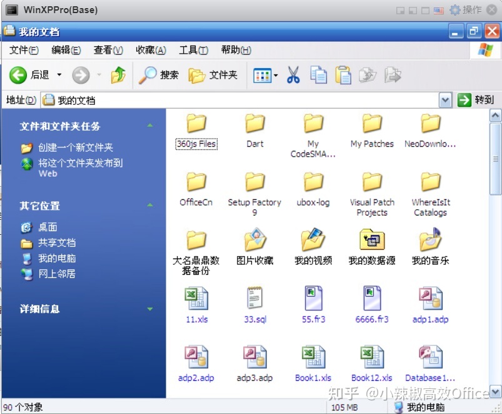Open the Search tool in toolbar
The height and width of the screenshot is (414, 502).
pos(159,75)
